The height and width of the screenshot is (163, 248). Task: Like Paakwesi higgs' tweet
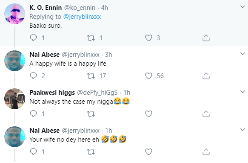(x=148, y=114)
